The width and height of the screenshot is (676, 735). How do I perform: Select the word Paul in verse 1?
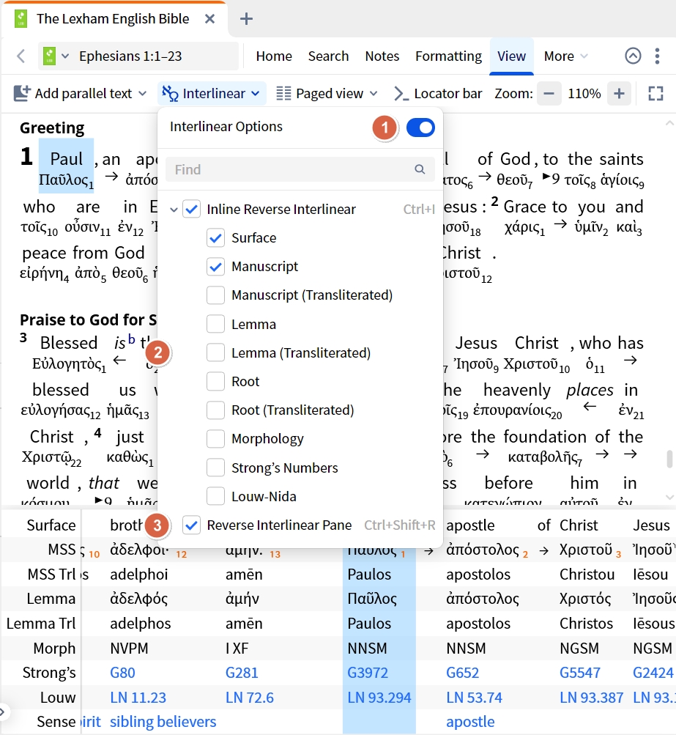click(66, 159)
